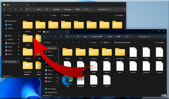
Task: Toggle Szczegóły details pane in front window
Action: (159, 42)
